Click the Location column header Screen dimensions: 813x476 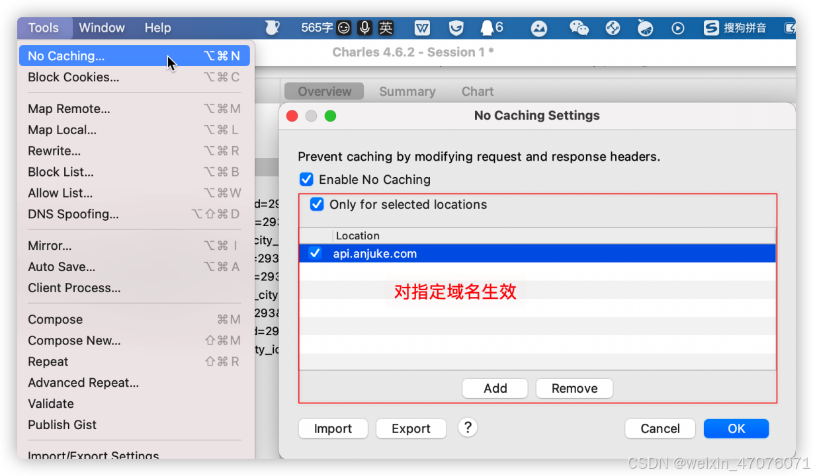554,236
